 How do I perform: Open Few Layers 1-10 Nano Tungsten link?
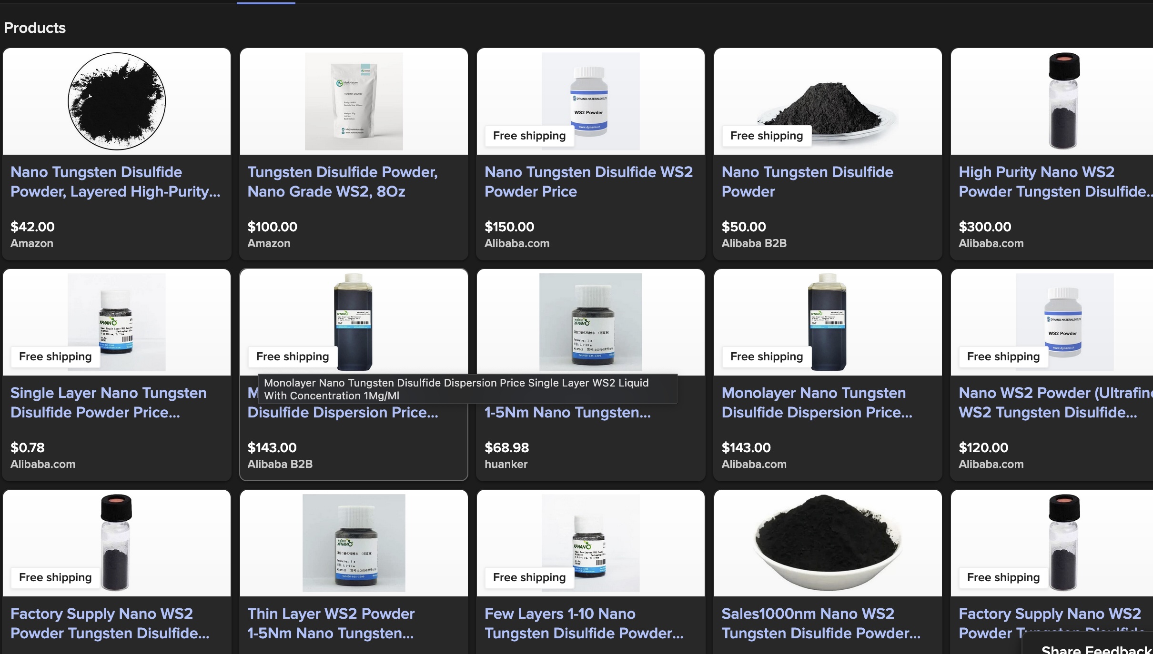click(x=584, y=624)
